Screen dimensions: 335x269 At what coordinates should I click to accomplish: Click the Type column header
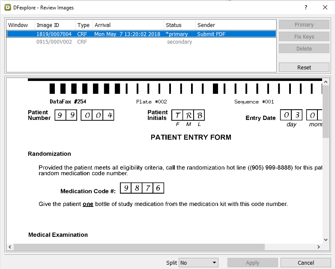[x=84, y=25]
